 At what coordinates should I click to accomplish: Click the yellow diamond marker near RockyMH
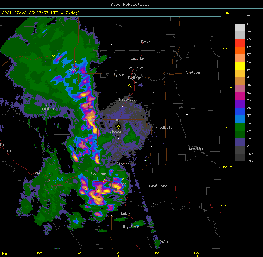point(76,62)
